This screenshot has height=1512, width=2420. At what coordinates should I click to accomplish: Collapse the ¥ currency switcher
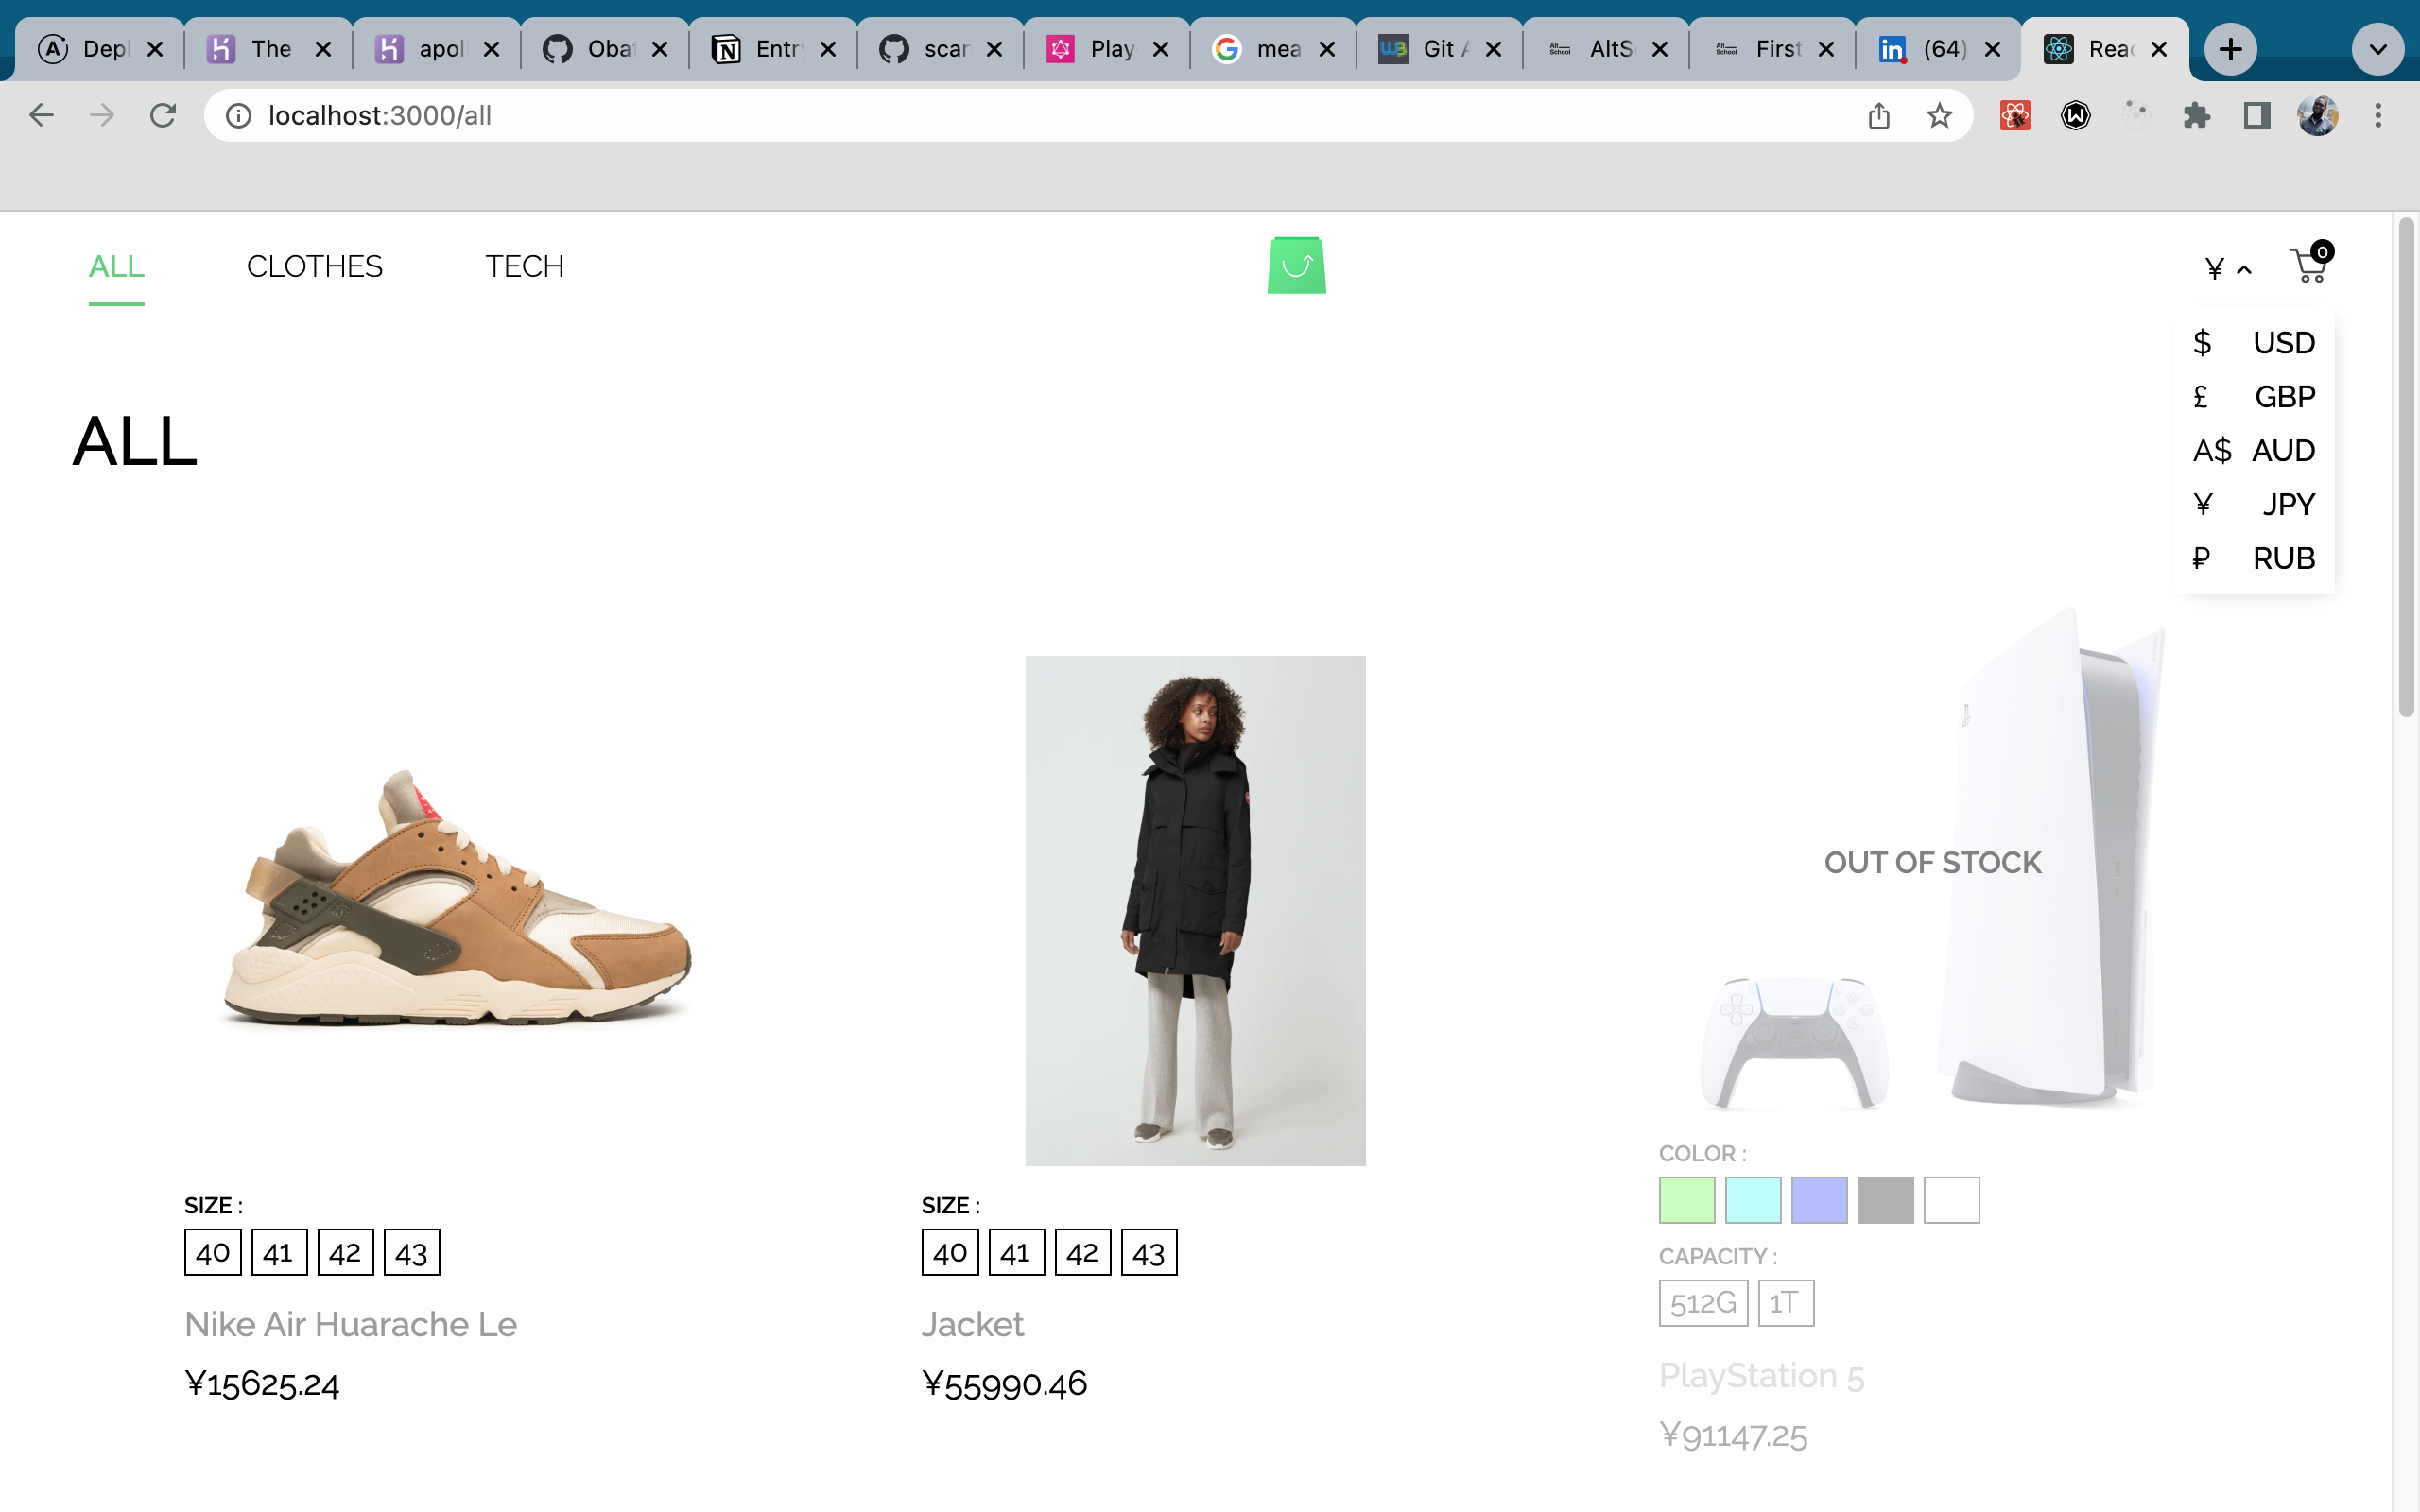pyautogui.click(x=2229, y=268)
